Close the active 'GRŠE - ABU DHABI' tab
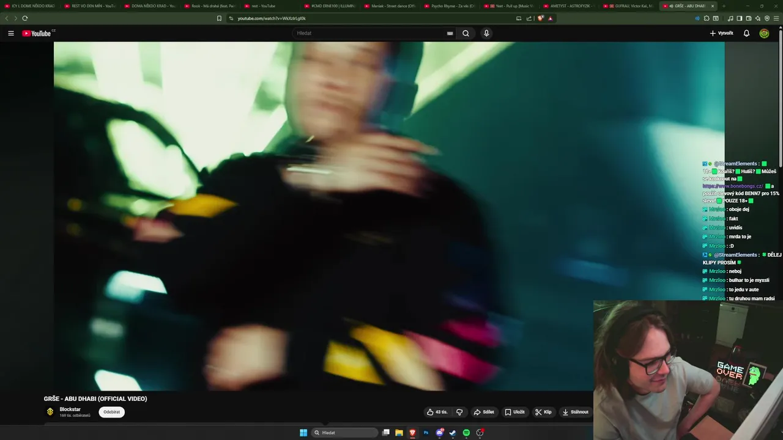 click(712, 5)
